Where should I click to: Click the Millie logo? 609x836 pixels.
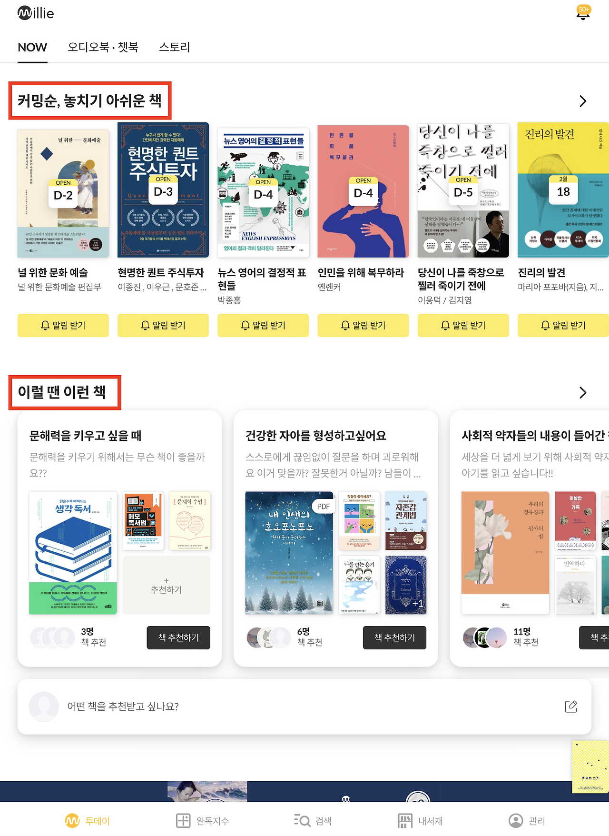(x=36, y=13)
